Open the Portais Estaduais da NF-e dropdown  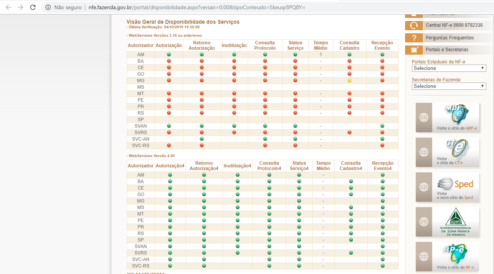(449, 68)
